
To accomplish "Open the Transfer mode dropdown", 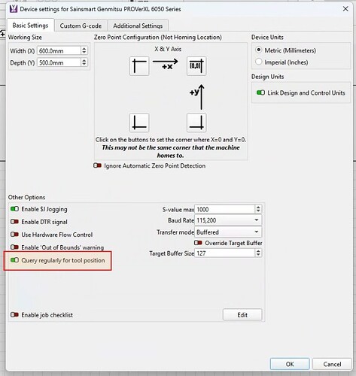I will click(x=228, y=232).
